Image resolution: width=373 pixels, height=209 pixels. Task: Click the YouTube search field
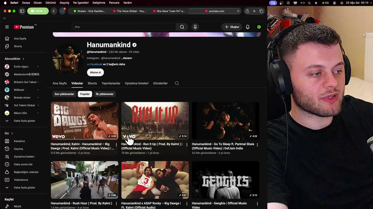coord(124,27)
